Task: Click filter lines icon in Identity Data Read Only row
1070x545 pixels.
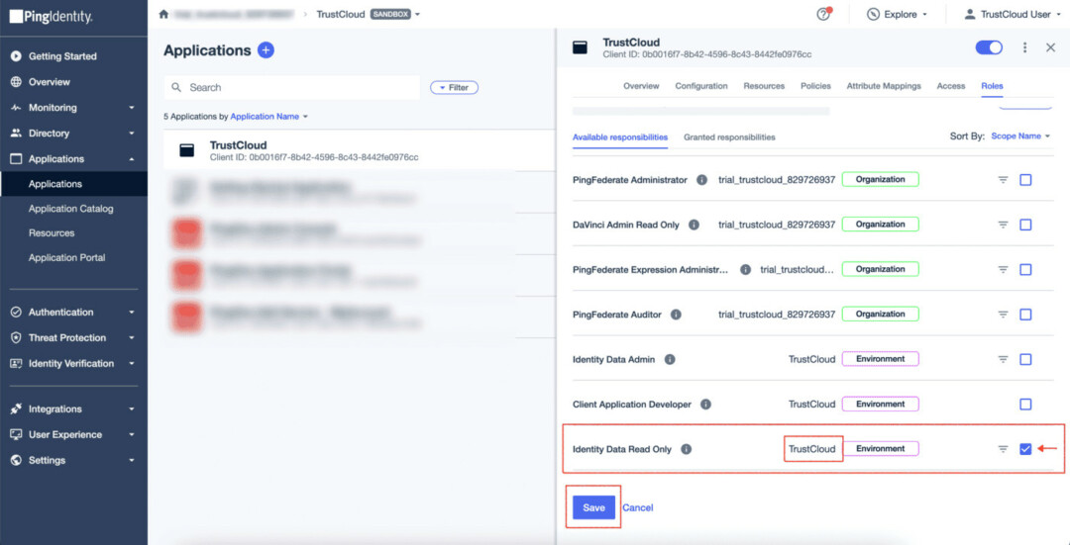Action: pos(1003,449)
